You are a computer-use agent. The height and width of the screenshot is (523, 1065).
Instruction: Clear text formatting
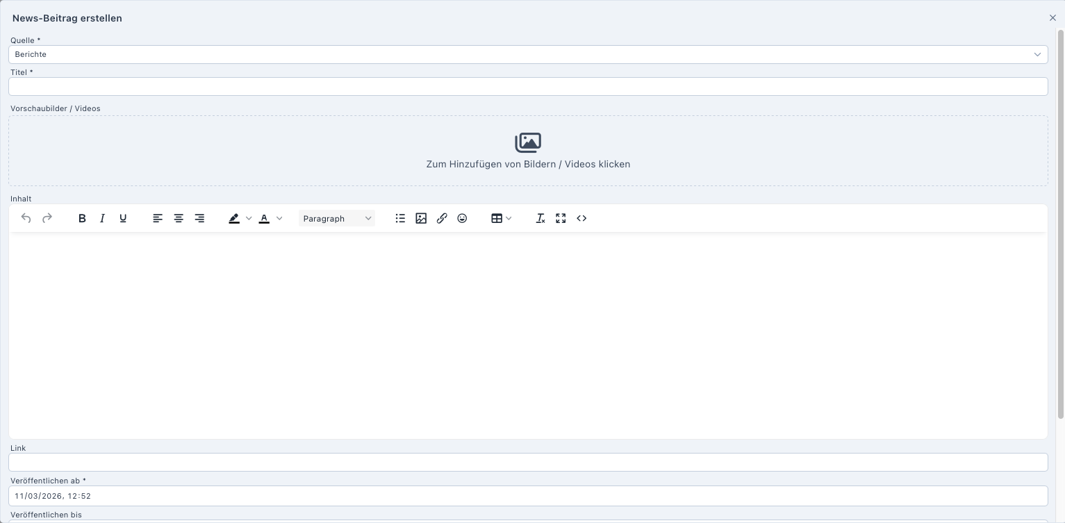tap(540, 218)
